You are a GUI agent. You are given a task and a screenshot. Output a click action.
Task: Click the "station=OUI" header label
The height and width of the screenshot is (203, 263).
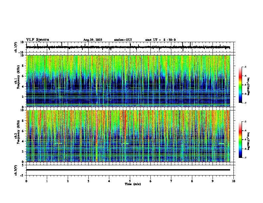123,40
